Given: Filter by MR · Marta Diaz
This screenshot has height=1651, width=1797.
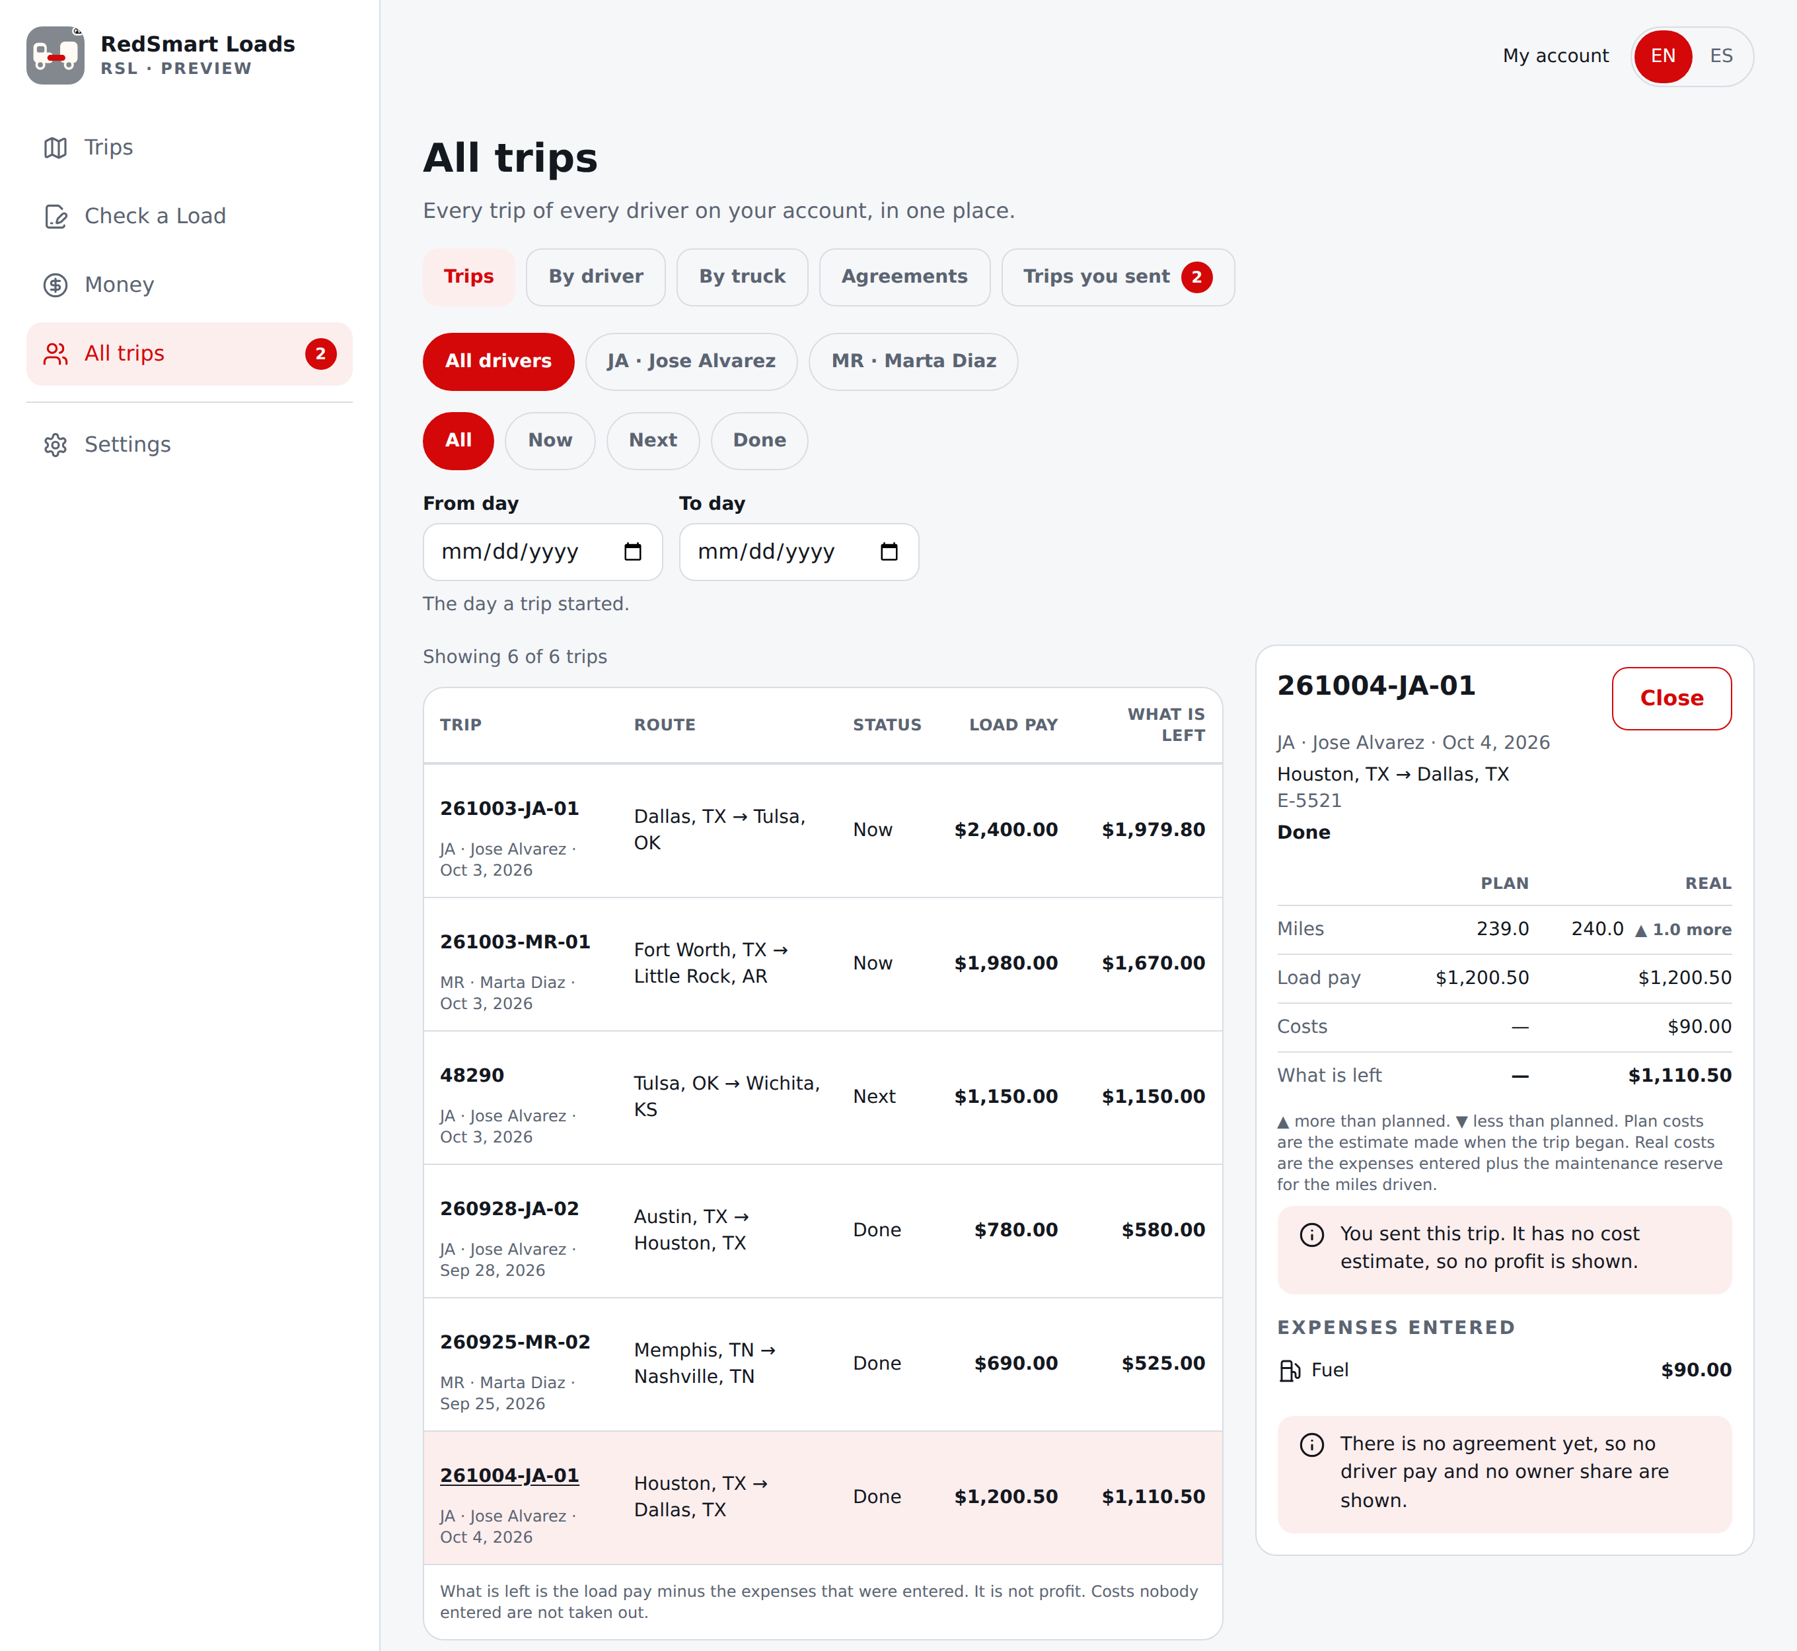Looking at the screenshot, I should pos(913,362).
